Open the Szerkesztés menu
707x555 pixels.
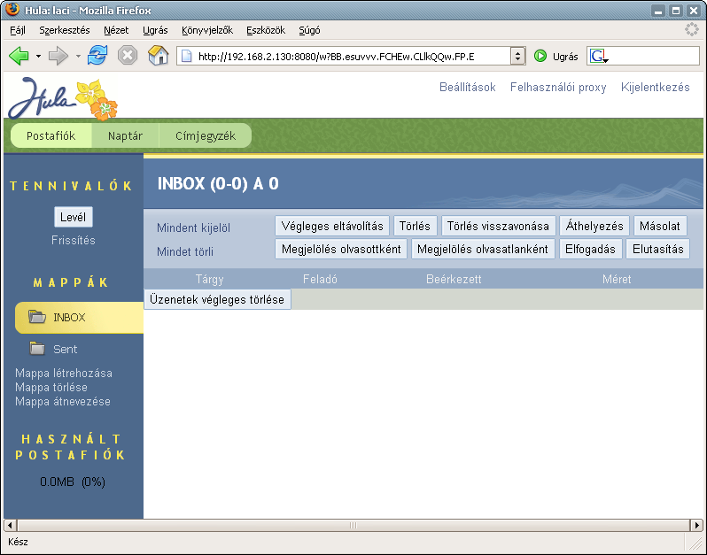tap(65, 30)
